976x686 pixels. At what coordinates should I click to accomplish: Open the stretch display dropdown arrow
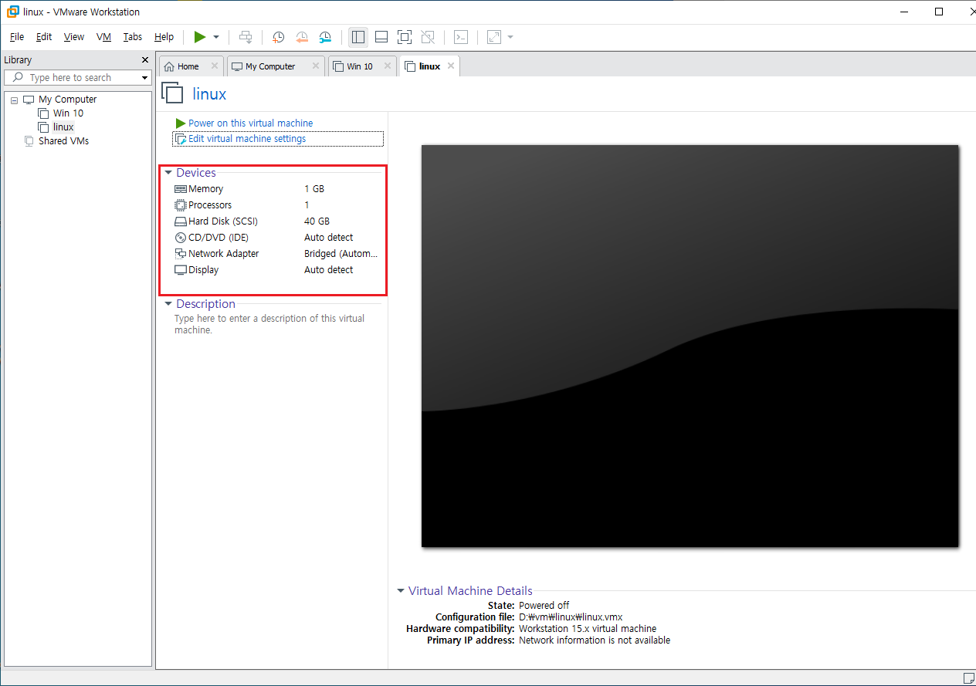point(510,37)
